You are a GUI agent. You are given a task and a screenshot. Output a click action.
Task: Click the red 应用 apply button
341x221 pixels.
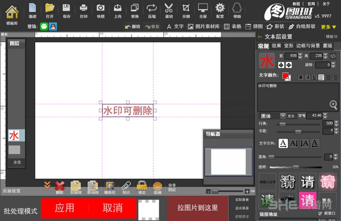65,208
